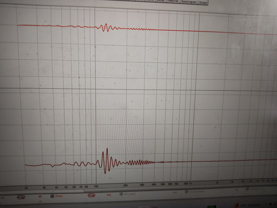This screenshot has height=208, width=277.
Task: Click the 1/48 smoothing icon beside deg
Action: click(91, 195)
